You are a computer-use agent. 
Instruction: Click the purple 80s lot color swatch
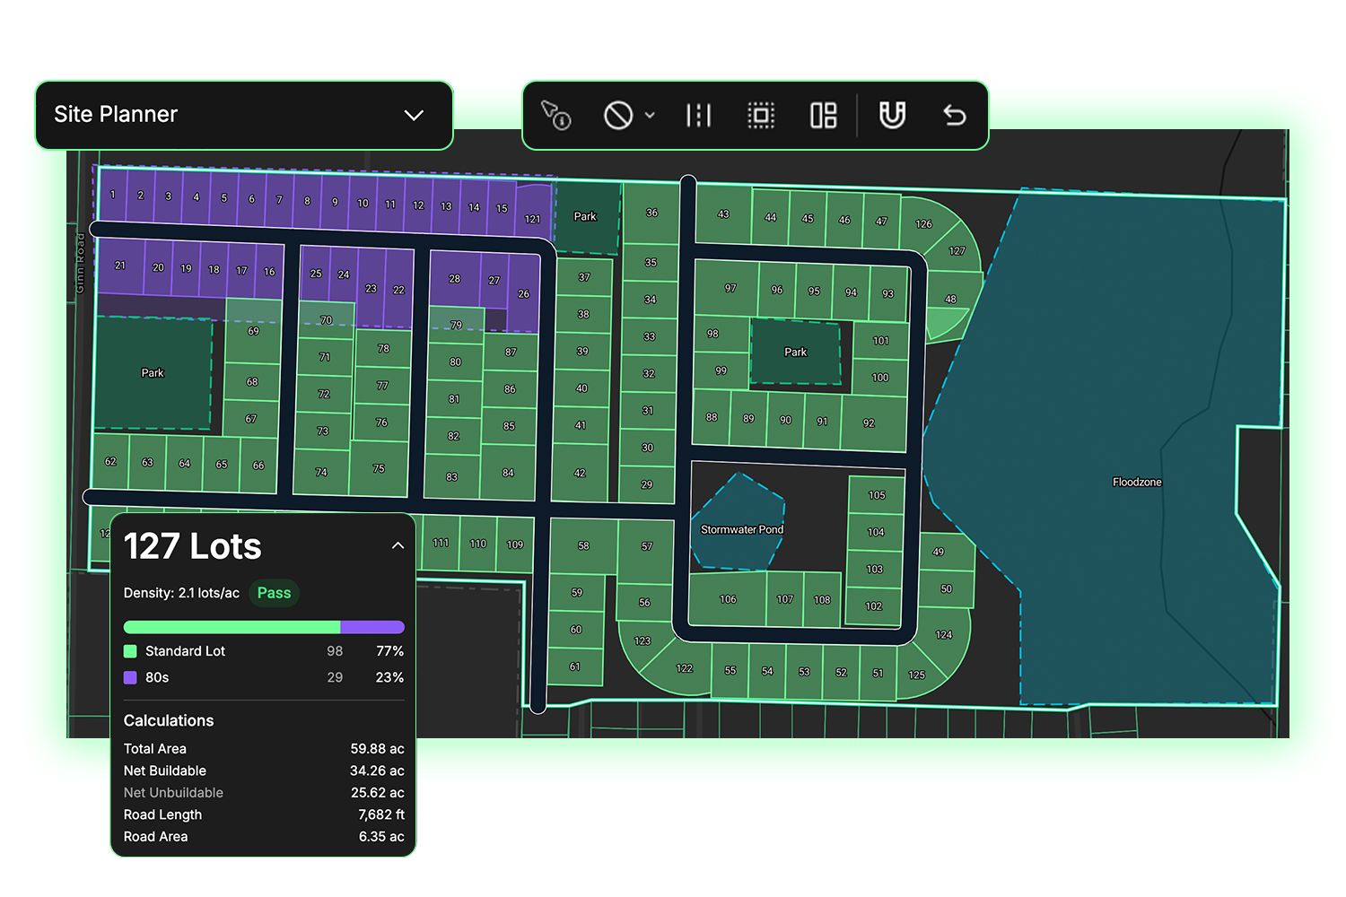click(130, 677)
